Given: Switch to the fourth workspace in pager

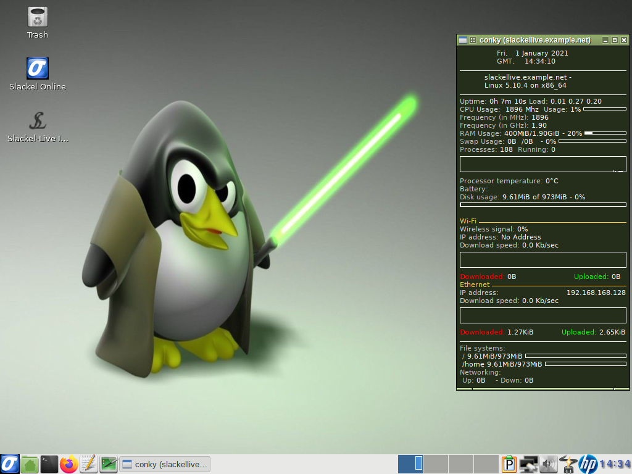Looking at the screenshot, I should point(486,464).
